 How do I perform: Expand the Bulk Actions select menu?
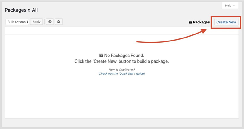17,22
